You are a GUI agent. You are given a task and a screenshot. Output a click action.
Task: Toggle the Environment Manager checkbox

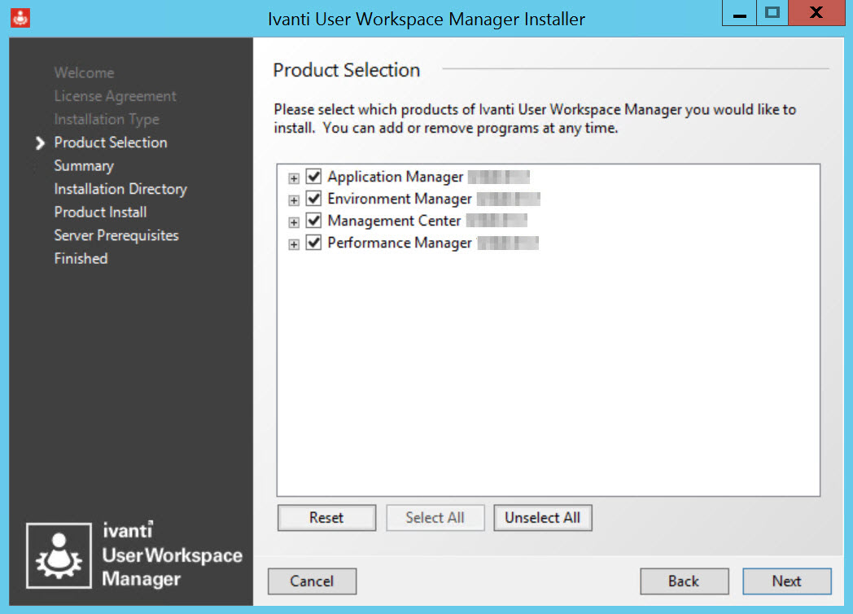(x=313, y=199)
